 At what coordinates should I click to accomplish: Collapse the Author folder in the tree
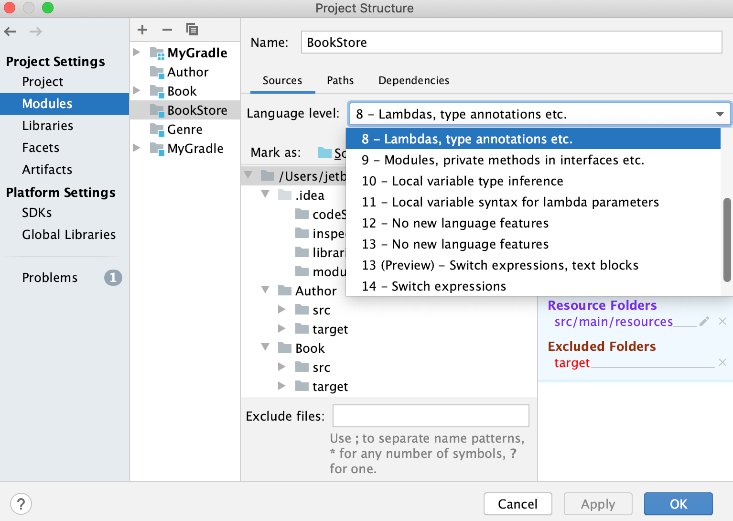(266, 290)
